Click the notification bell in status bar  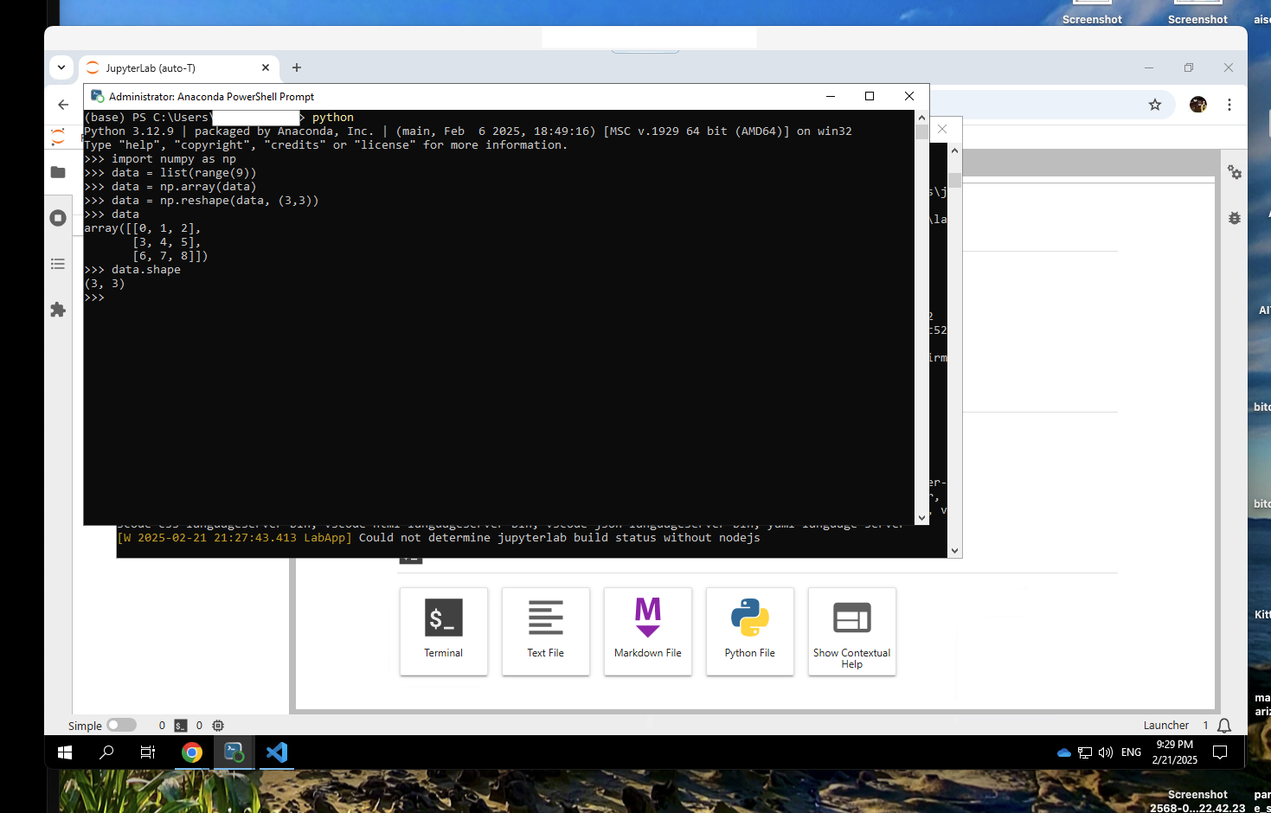(1224, 726)
